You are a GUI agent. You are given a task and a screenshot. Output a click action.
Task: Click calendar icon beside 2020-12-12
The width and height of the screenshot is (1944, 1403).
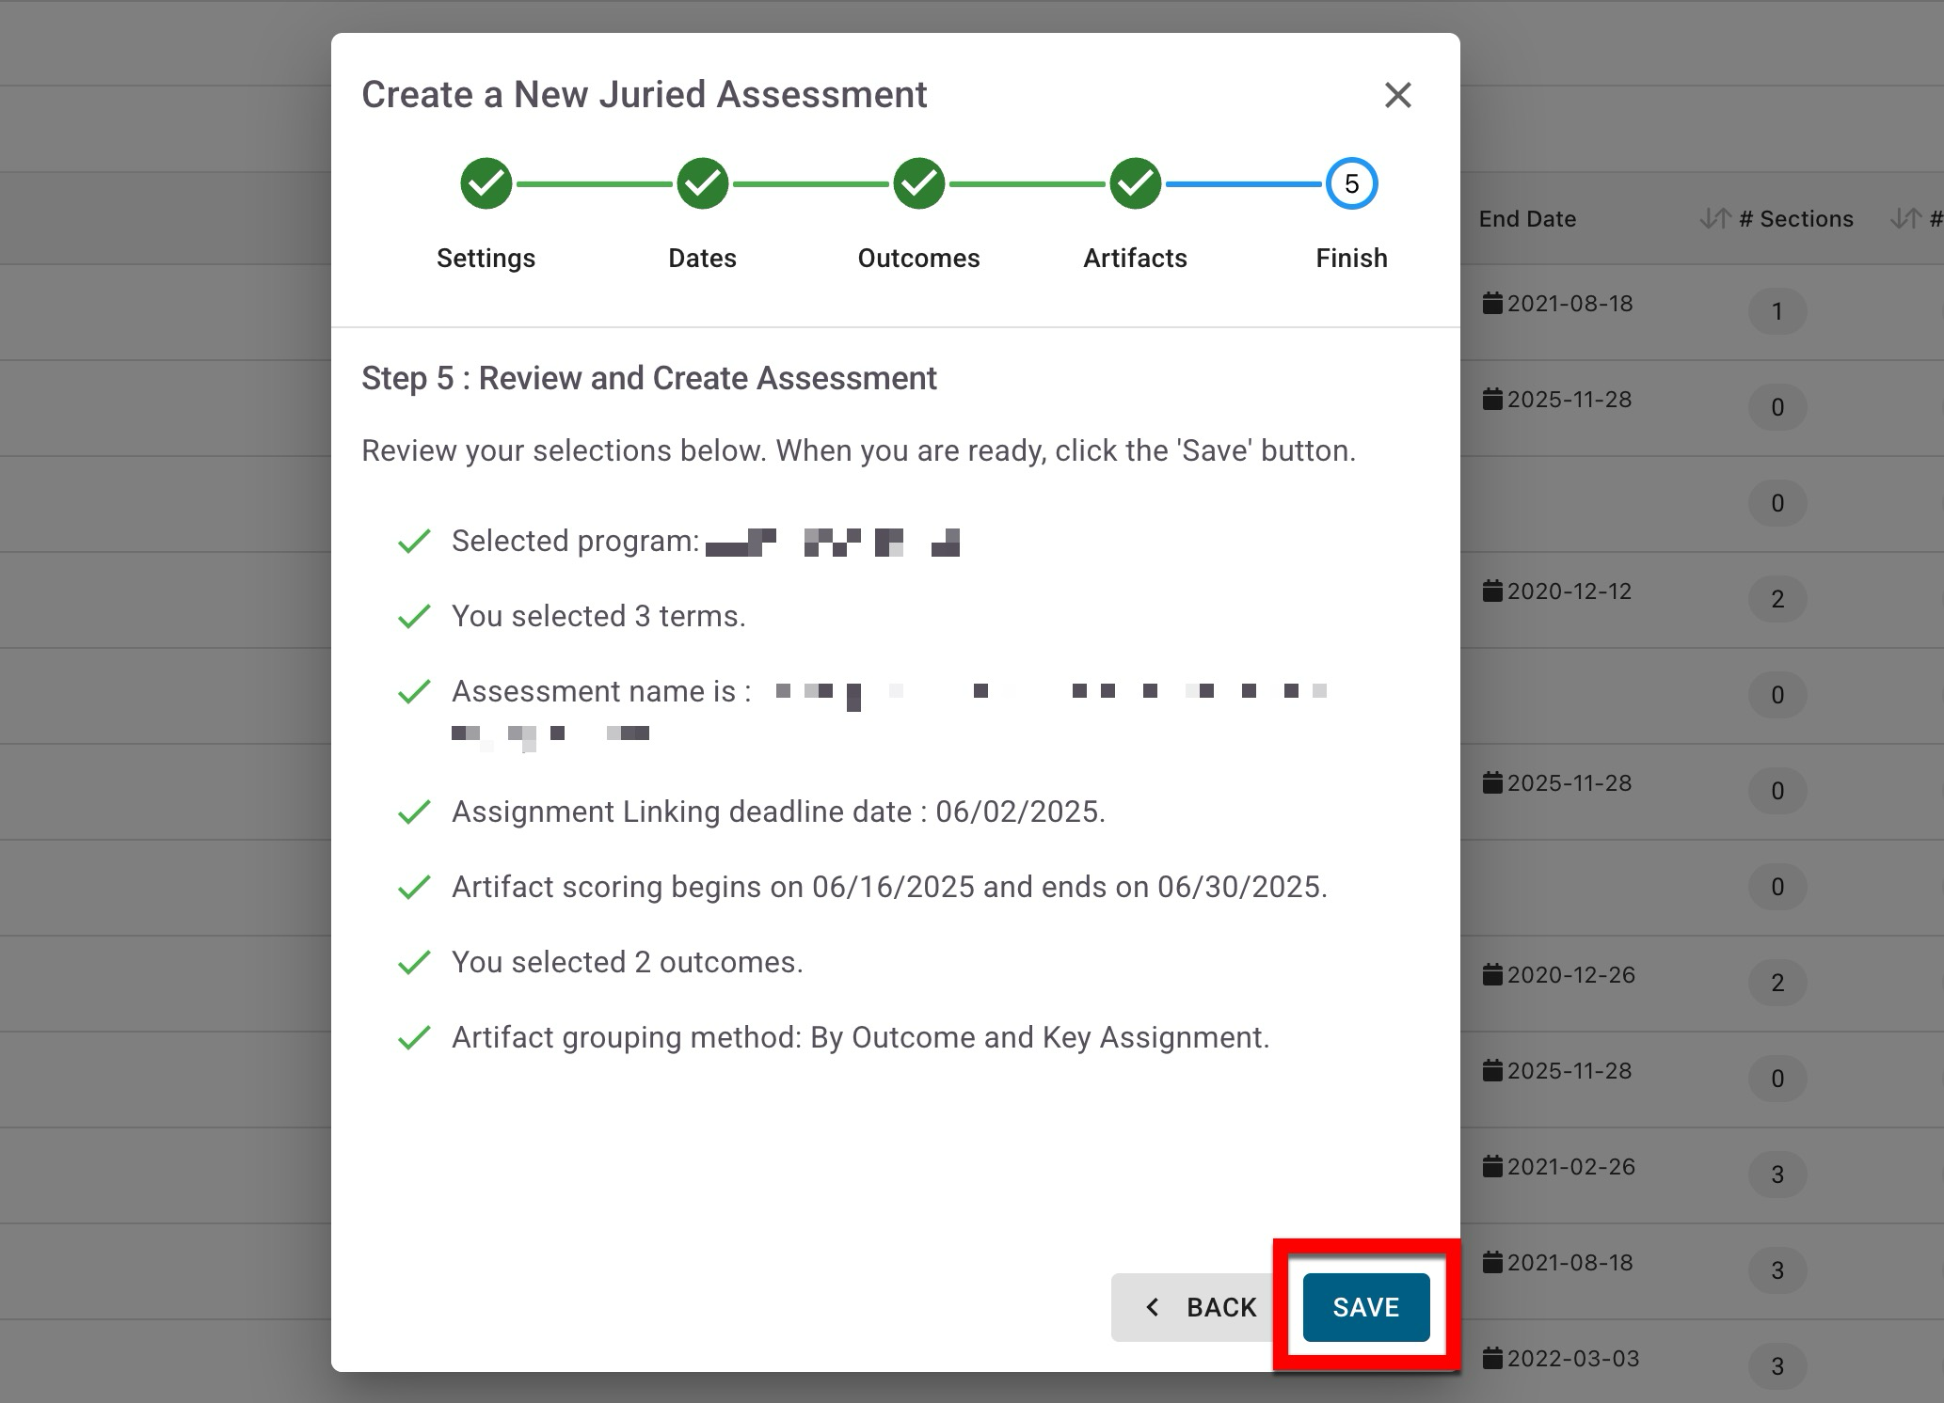pos(1491,591)
